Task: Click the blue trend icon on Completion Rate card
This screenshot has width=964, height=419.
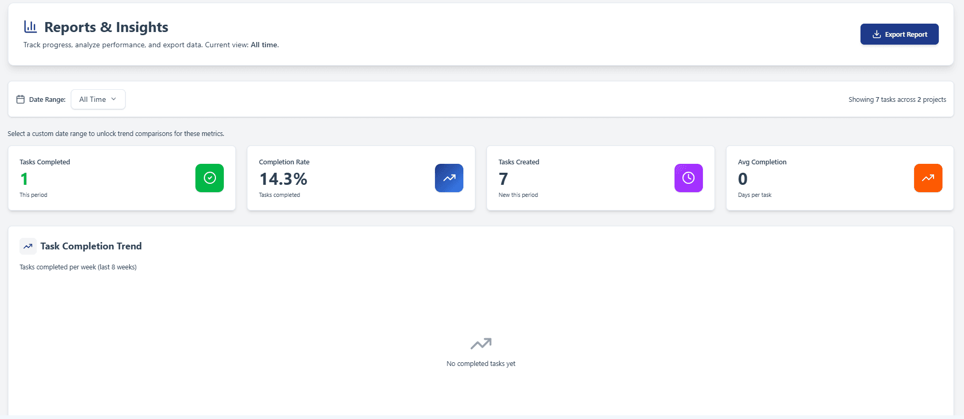Action: [449, 178]
